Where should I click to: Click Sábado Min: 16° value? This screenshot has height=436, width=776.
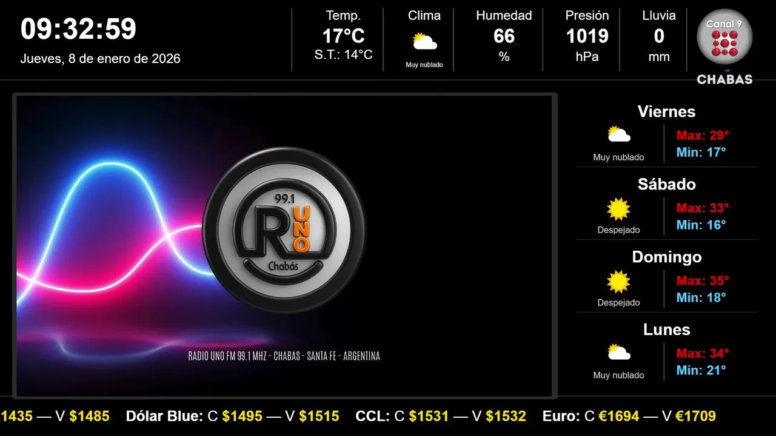click(x=701, y=225)
